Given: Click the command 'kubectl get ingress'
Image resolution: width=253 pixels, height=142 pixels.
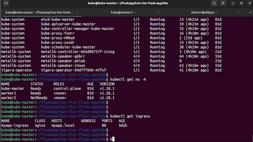Looking at the screenshot, I should (x=130, y=116).
